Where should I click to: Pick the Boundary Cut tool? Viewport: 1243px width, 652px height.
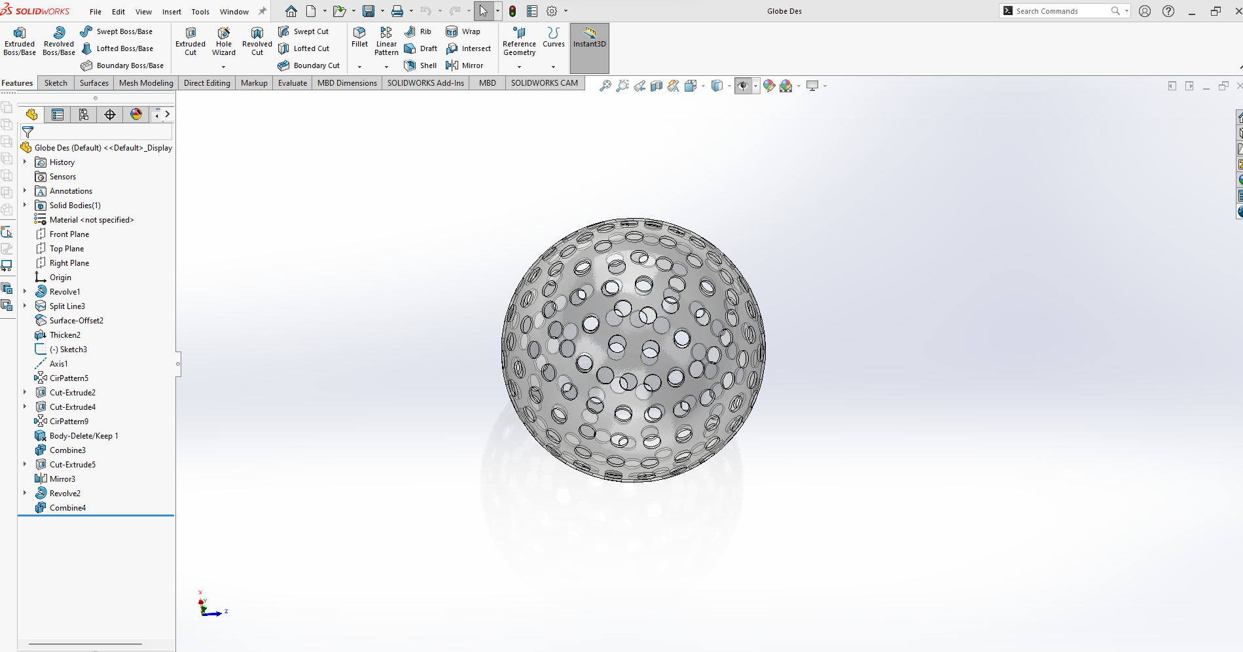(x=309, y=65)
